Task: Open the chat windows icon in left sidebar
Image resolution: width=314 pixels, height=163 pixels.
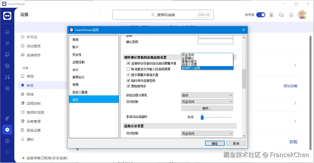Action: click(7, 66)
